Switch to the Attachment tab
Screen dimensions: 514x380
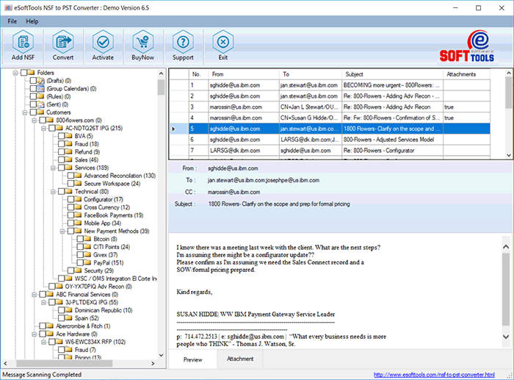click(240, 359)
